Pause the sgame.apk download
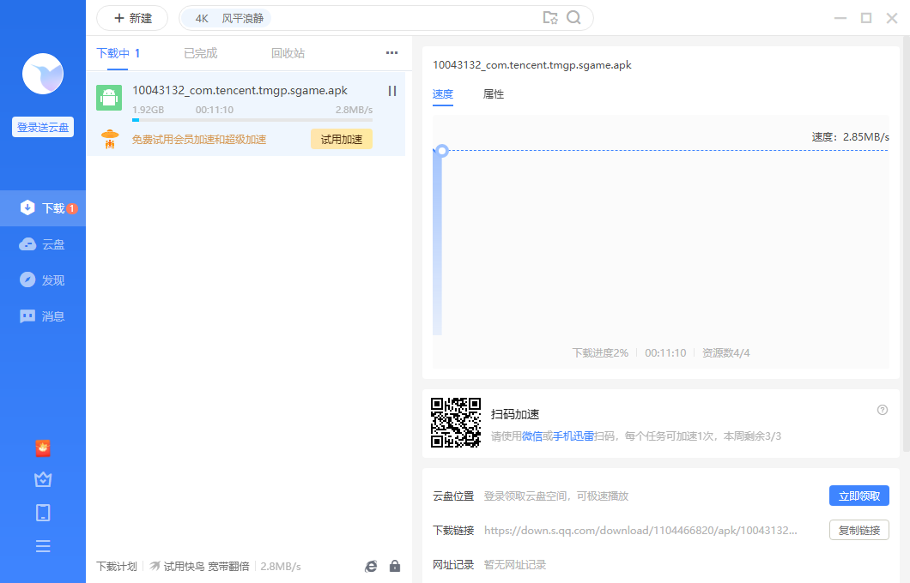Image resolution: width=910 pixels, height=583 pixels. tap(392, 91)
